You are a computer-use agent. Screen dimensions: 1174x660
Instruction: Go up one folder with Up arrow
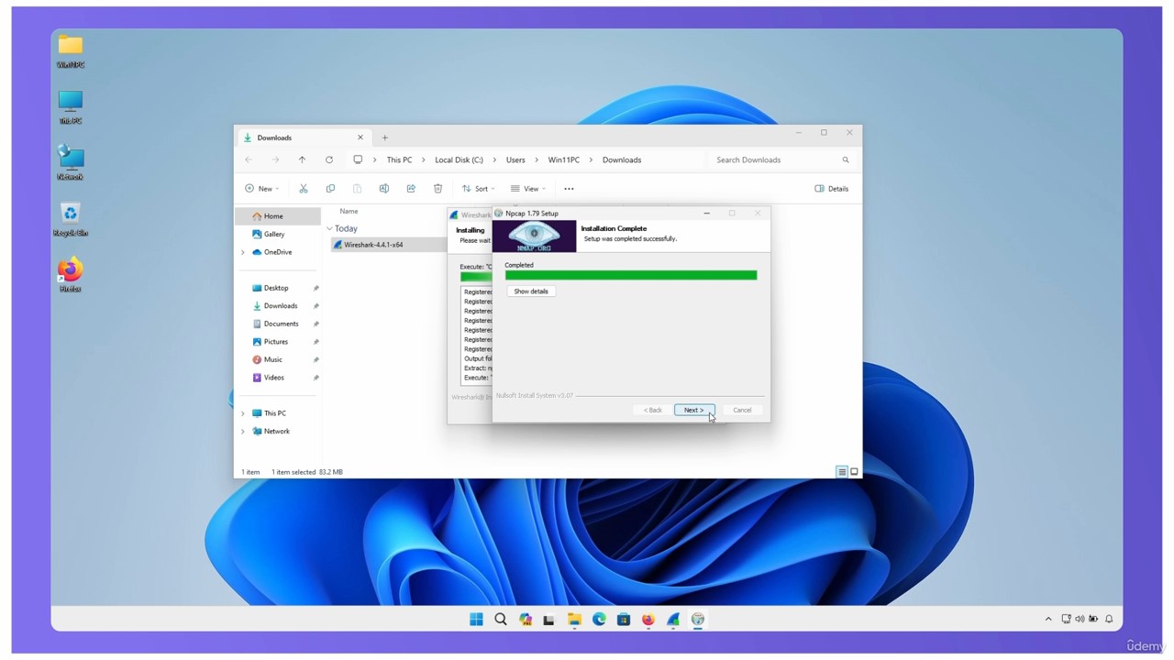click(x=302, y=159)
